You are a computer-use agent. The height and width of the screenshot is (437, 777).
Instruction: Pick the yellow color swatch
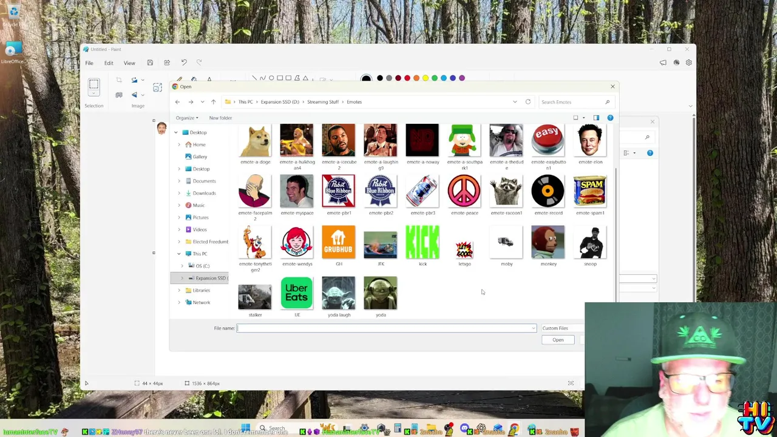click(426, 78)
